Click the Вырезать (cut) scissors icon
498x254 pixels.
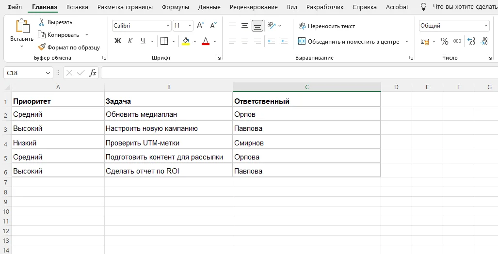tap(42, 22)
